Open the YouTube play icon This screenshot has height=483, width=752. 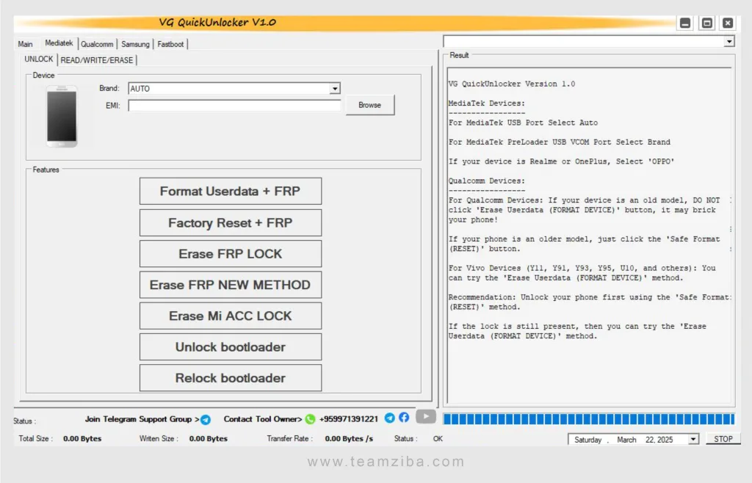click(425, 416)
